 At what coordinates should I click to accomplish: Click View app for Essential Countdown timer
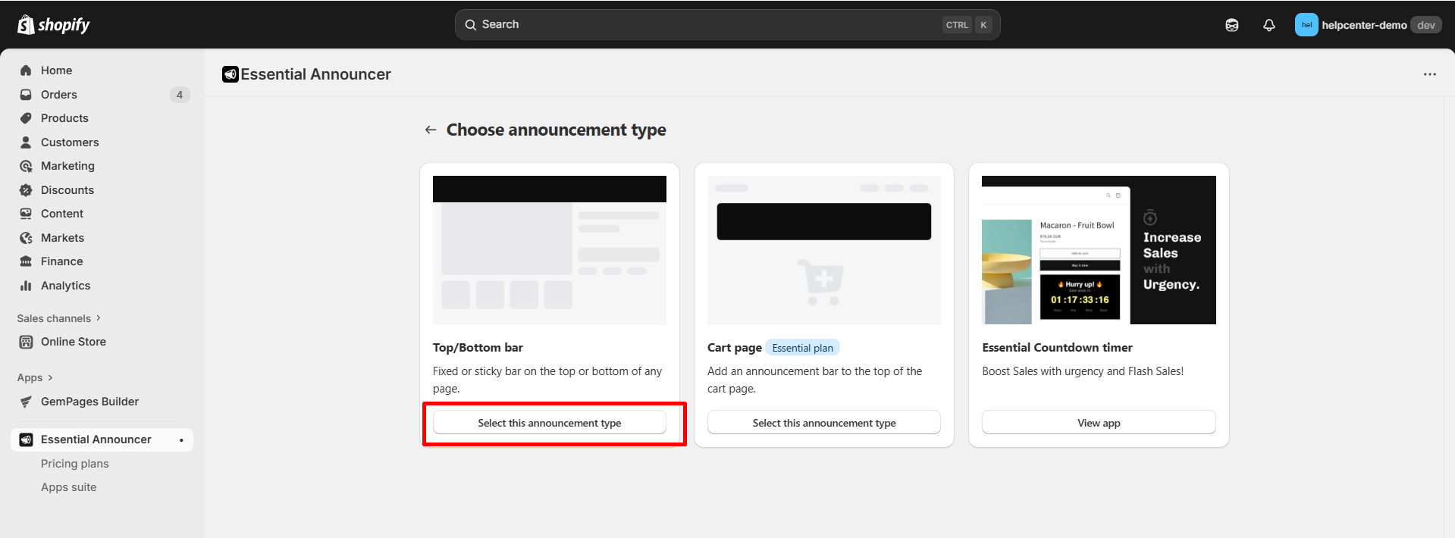pos(1098,423)
